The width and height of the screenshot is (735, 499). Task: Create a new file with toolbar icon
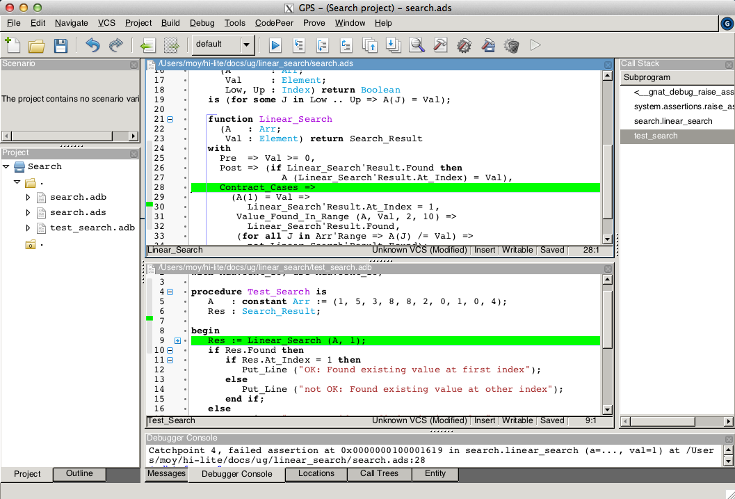coord(13,45)
